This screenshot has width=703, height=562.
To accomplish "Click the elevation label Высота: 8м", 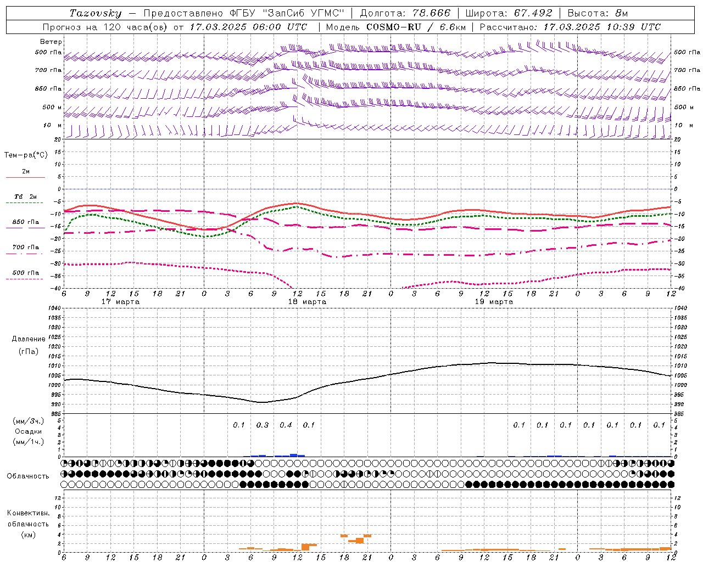I will point(598,13).
